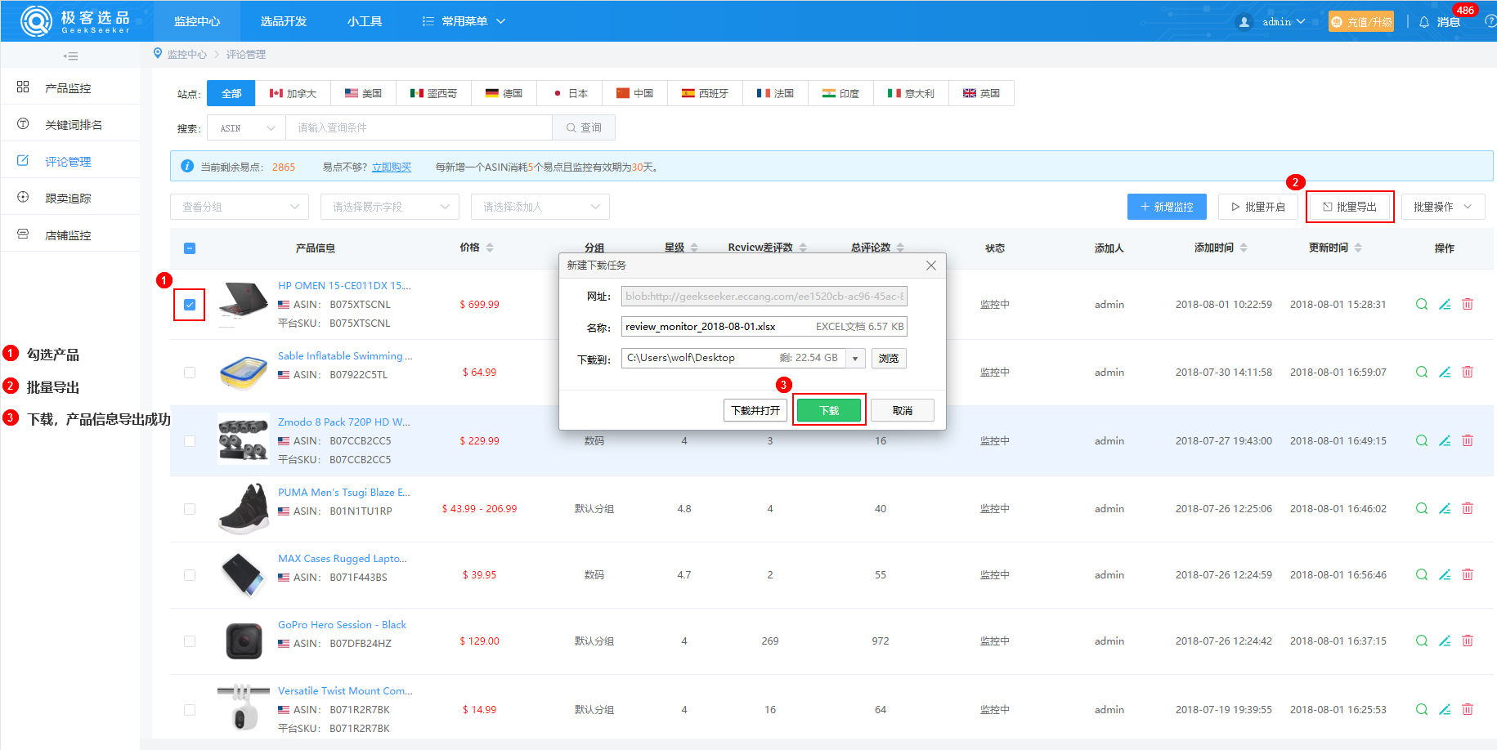View details for Zmodo 8 Pack row
Viewport: 1497px width, 750px height.
click(1422, 440)
